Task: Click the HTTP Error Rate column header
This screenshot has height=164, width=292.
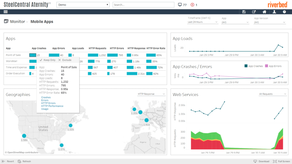Action: (156, 48)
